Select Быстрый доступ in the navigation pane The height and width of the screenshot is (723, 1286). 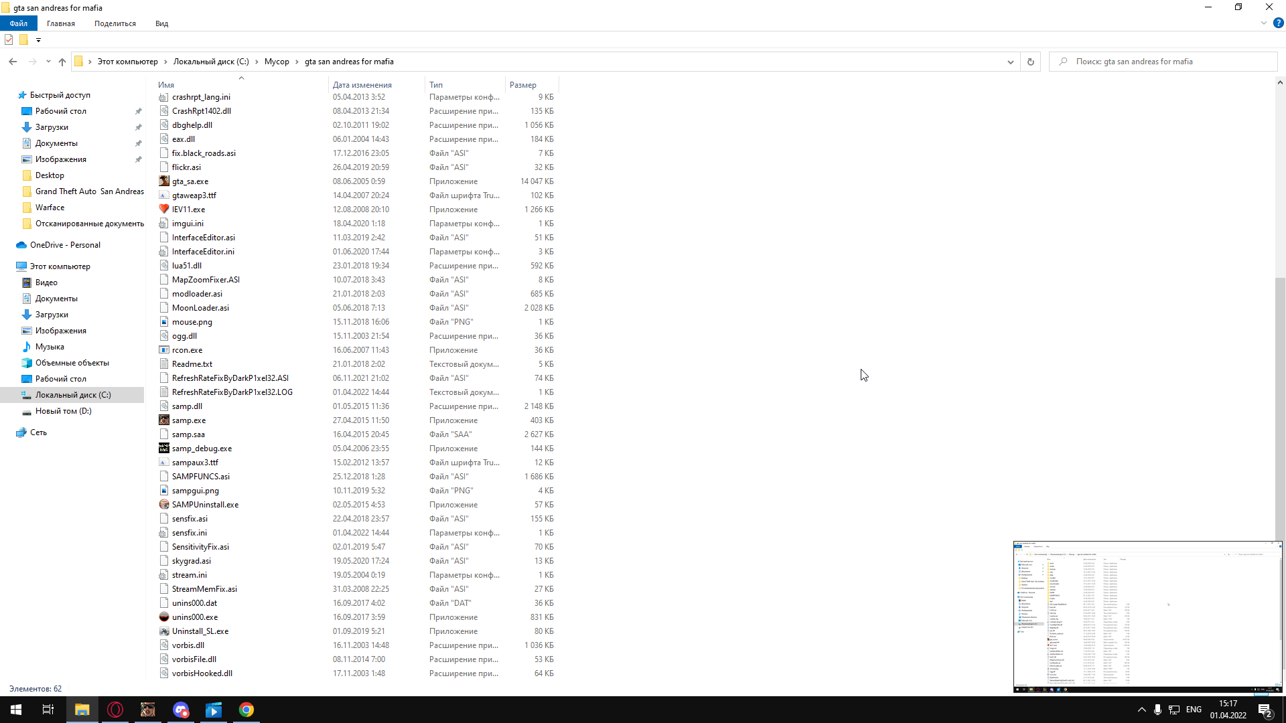pos(60,95)
